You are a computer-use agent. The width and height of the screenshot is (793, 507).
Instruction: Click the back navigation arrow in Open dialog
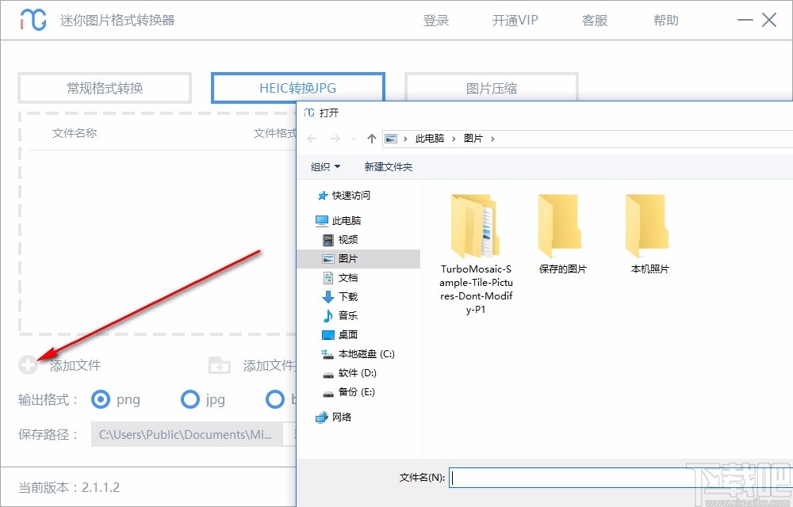pos(311,138)
